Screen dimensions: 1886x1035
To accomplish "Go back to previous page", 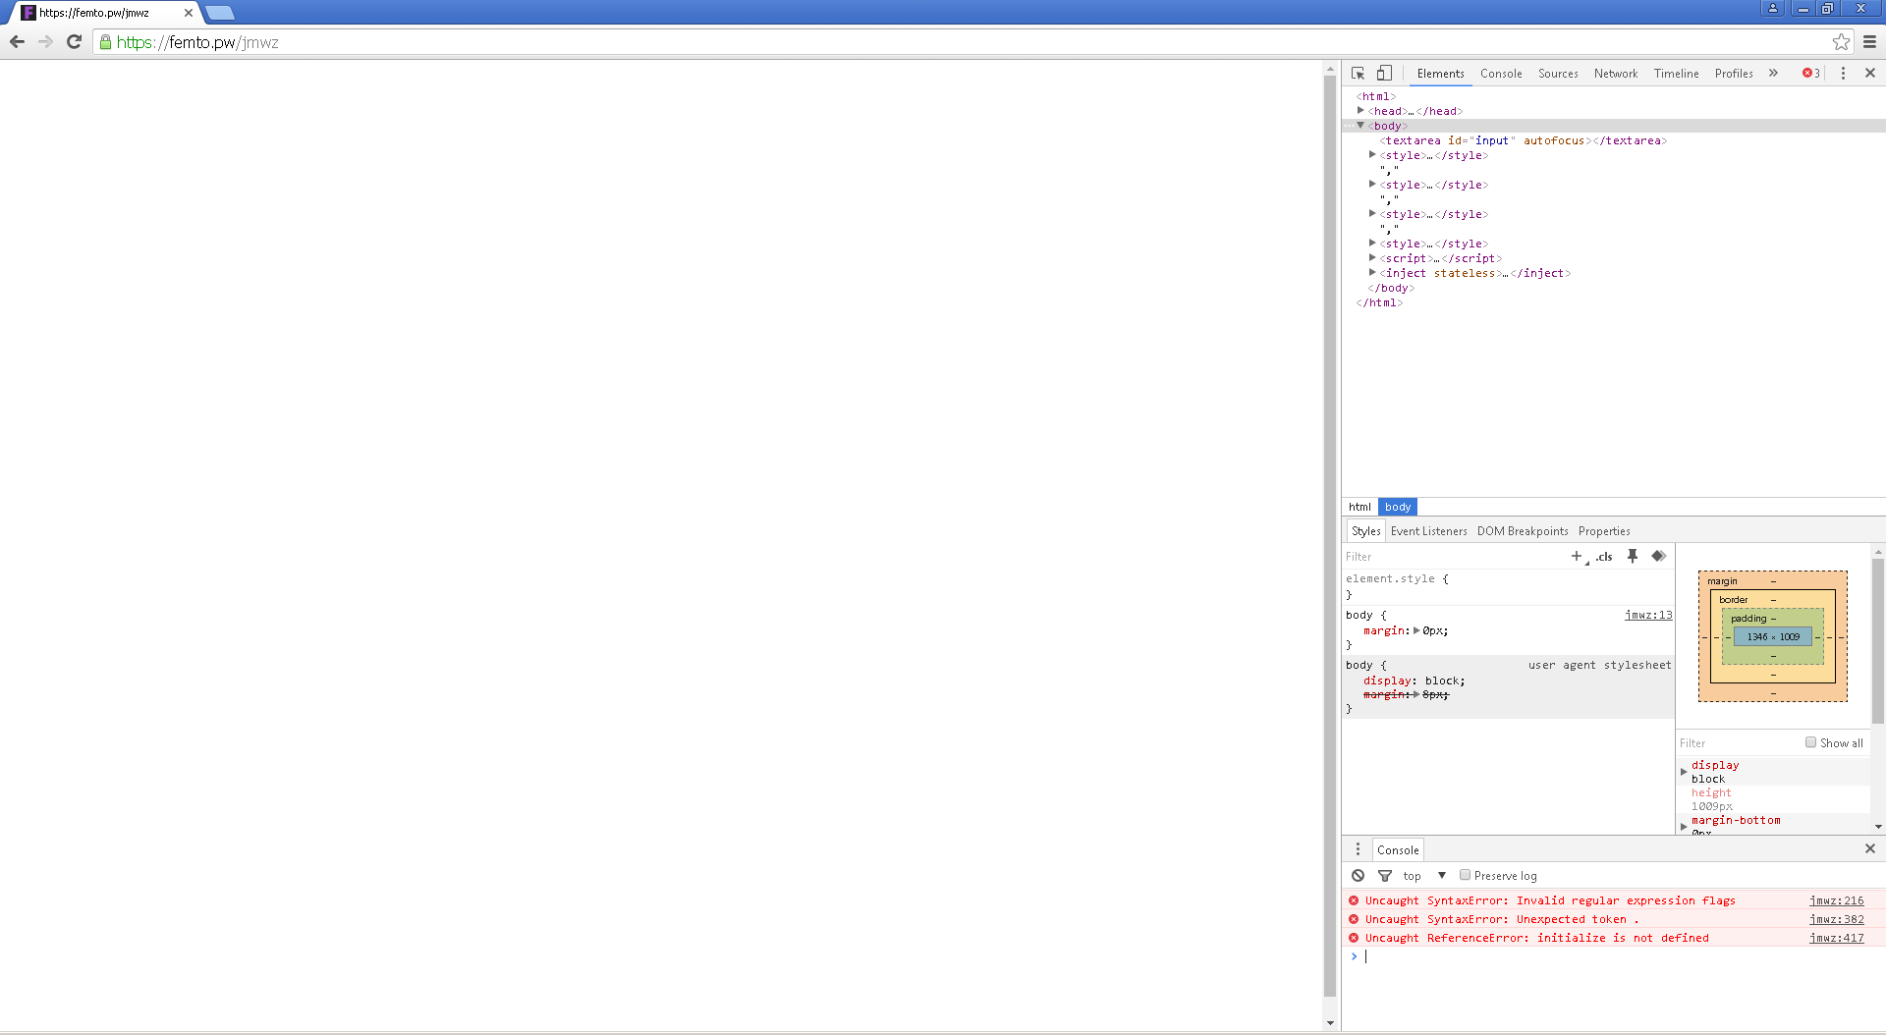I will (x=17, y=42).
